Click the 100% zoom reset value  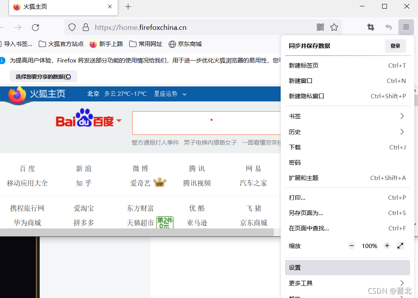(x=370, y=246)
